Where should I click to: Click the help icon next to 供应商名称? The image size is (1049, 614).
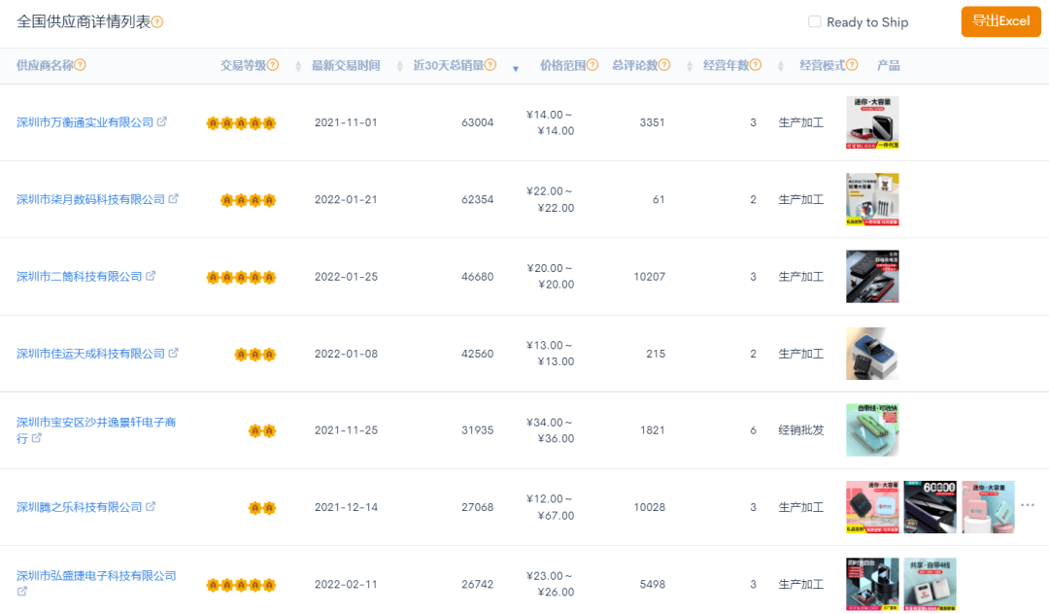pyautogui.click(x=81, y=65)
